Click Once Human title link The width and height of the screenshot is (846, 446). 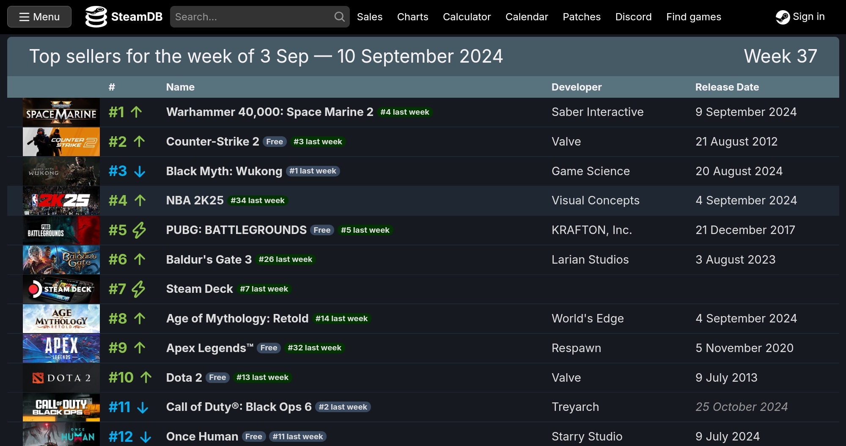coord(202,437)
